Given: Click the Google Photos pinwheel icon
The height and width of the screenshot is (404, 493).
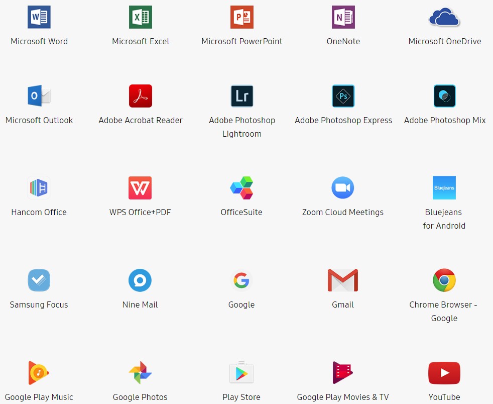Looking at the screenshot, I should (140, 372).
